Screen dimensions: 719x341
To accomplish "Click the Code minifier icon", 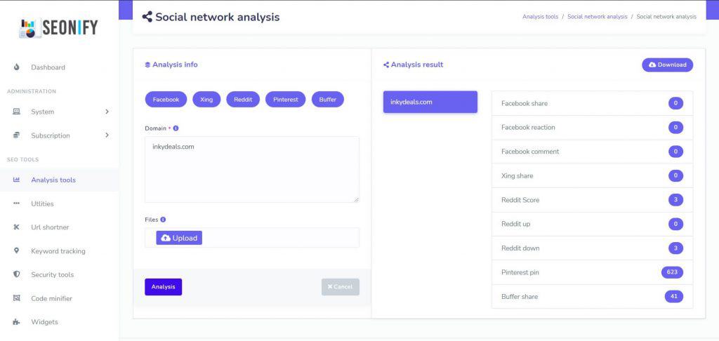I will coord(17,298).
